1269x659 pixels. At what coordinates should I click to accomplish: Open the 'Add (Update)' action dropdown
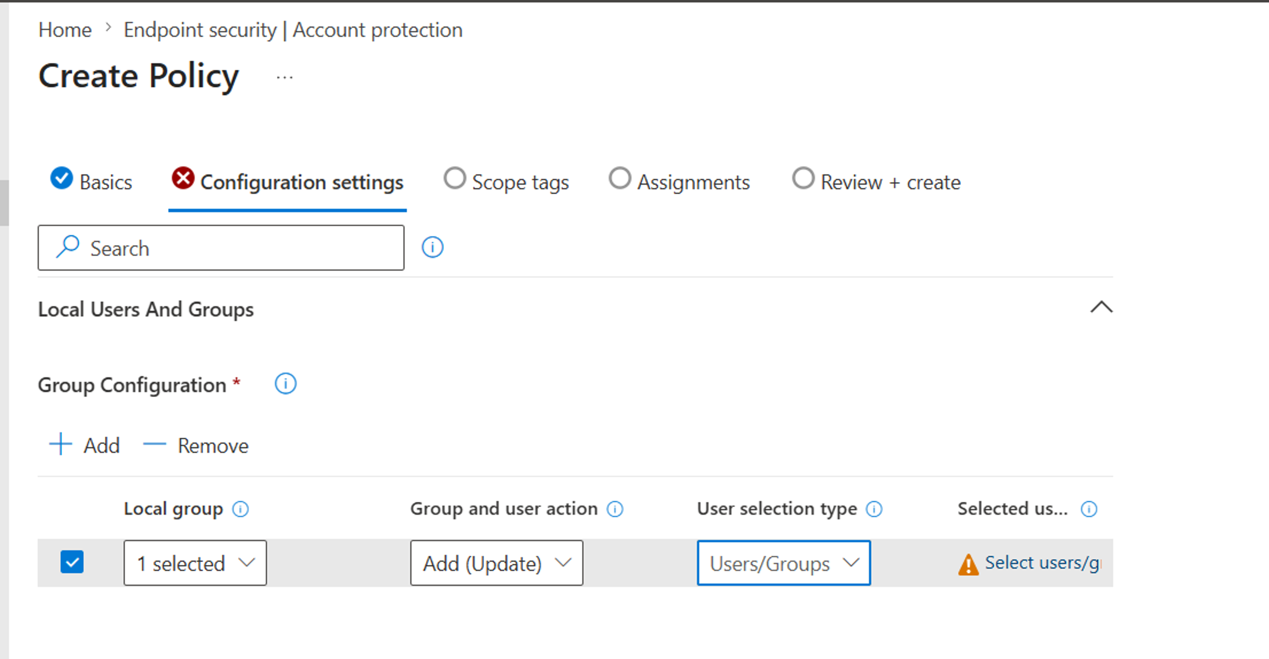(497, 563)
